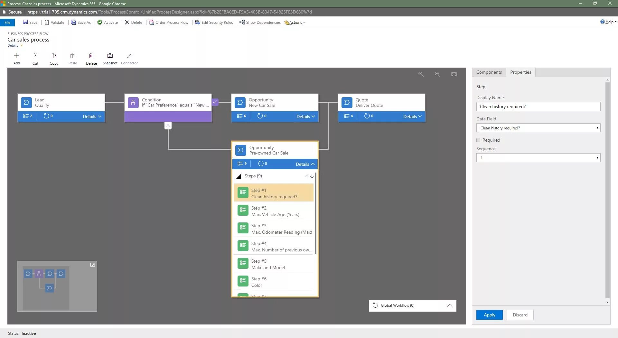Screen dimensions: 618x338
Task: Collapse Details on Pre-owned Car Sale stage
Action: point(305,164)
